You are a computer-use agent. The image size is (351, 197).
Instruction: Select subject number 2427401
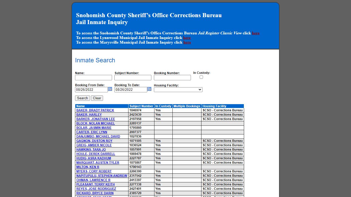point(135,189)
